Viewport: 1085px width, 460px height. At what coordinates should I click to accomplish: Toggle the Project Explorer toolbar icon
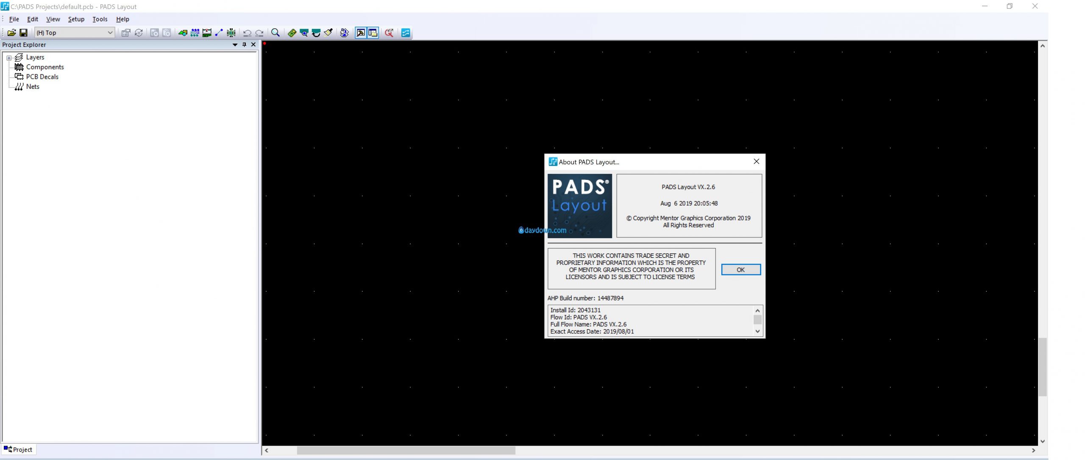(x=373, y=33)
